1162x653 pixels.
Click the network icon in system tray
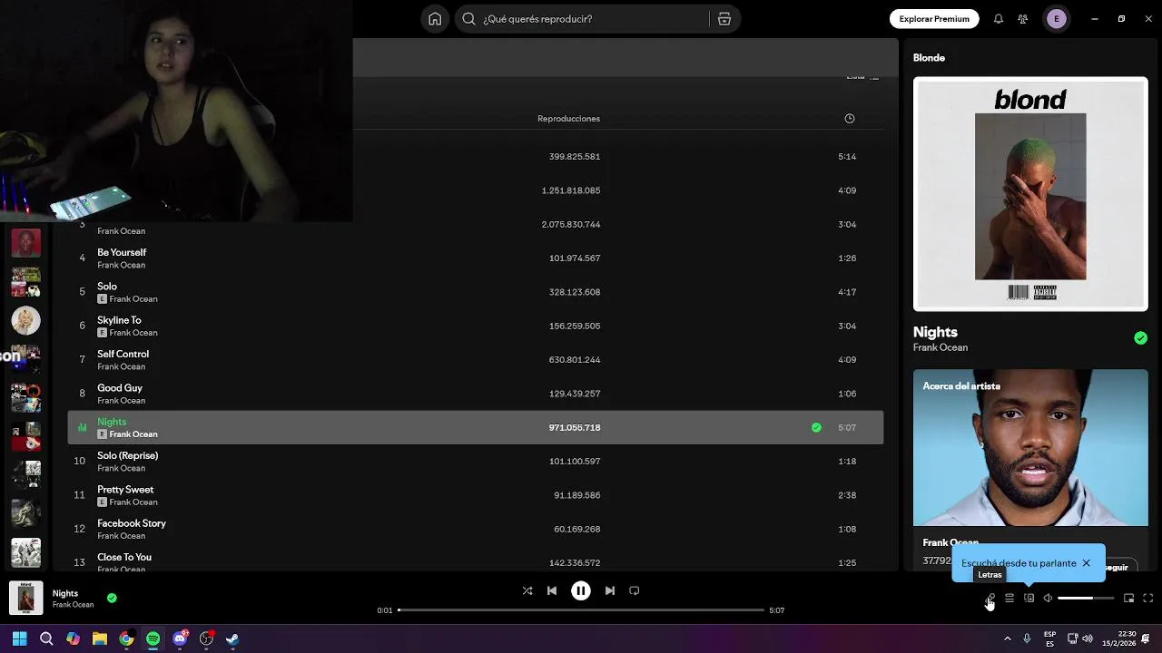coord(1072,638)
